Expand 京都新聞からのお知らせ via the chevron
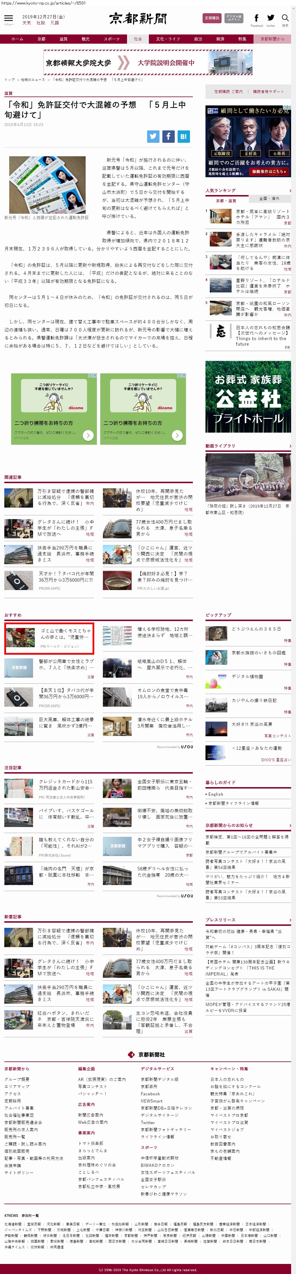 tap(290, 825)
